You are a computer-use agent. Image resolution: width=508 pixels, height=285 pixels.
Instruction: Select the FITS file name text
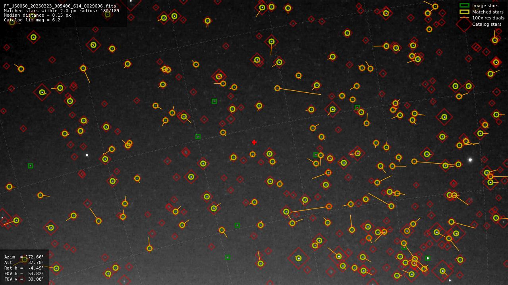(60, 6)
